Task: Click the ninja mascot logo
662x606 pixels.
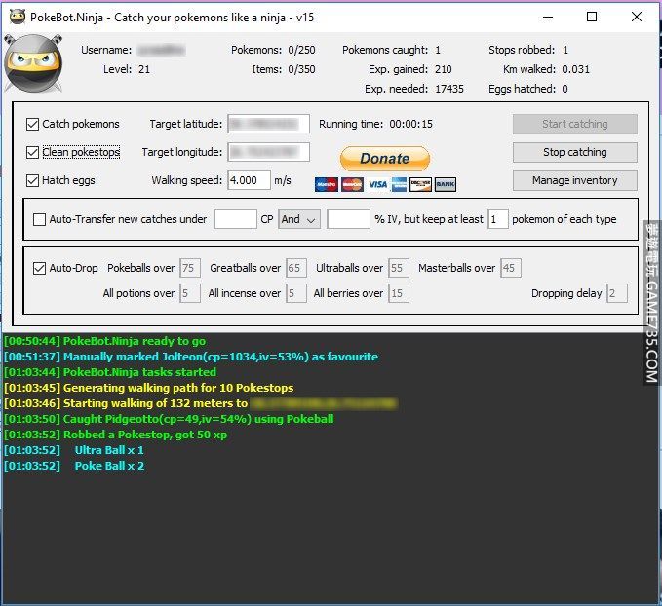Action: (x=33, y=64)
